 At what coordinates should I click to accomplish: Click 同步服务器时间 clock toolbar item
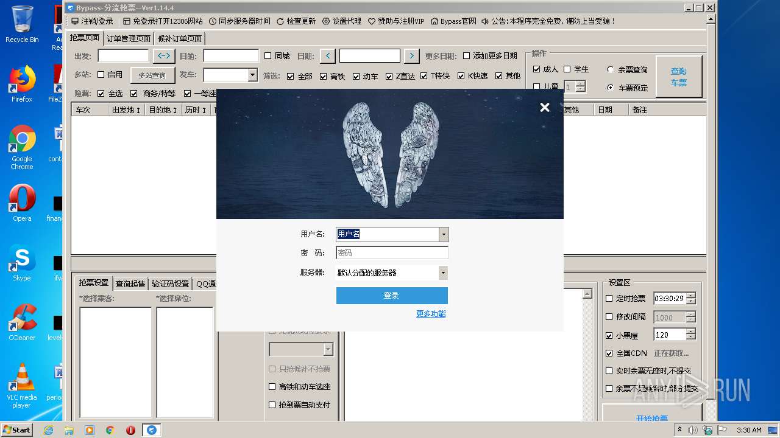tap(239, 21)
